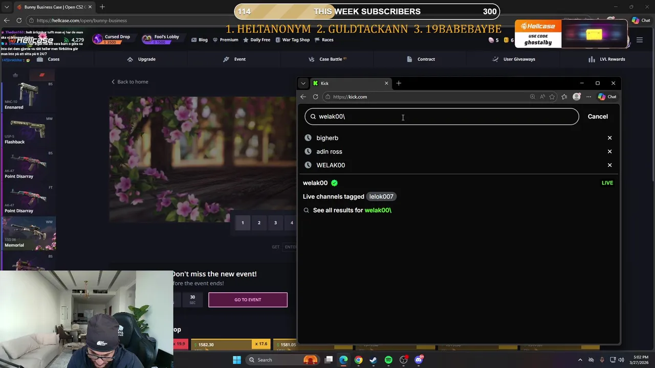This screenshot has height=368, width=655.
Task: Open Microsoft Edge from taskbar
Action: pyautogui.click(x=343, y=360)
